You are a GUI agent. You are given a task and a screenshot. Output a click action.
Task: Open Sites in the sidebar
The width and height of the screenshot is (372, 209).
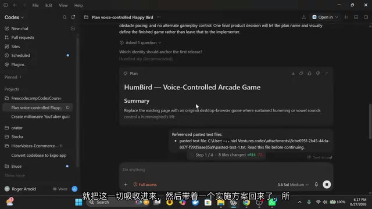tap(16, 46)
